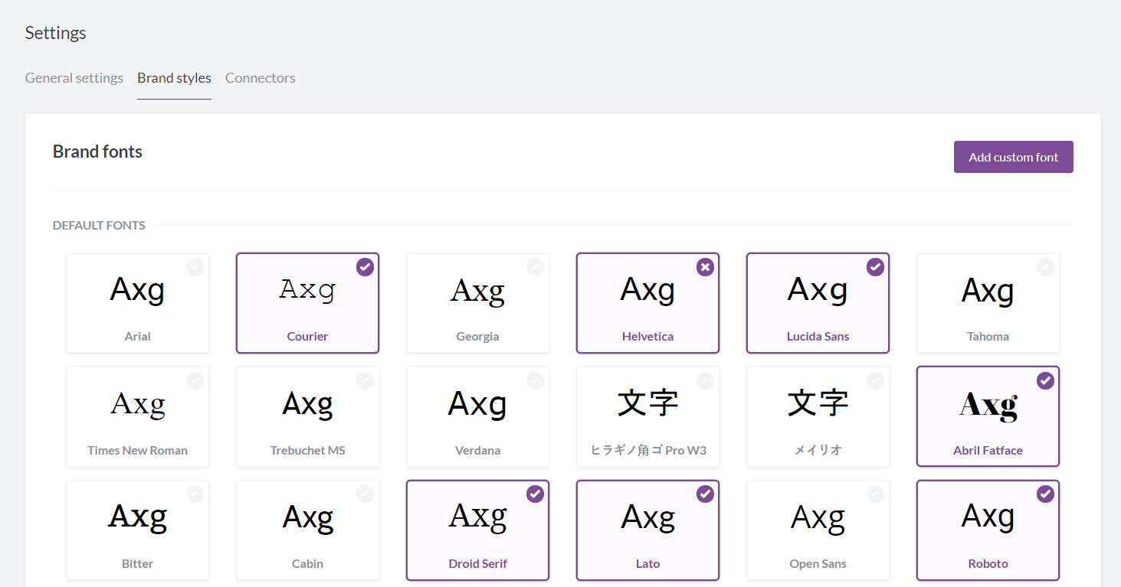Enable the Cabin font checkmark
Image resolution: width=1121 pixels, height=587 pixels.
click(x=365, y=494)
